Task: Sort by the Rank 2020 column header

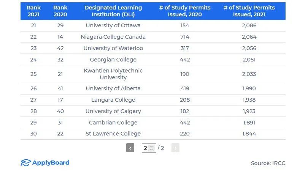Action: (x=60, y=11)
